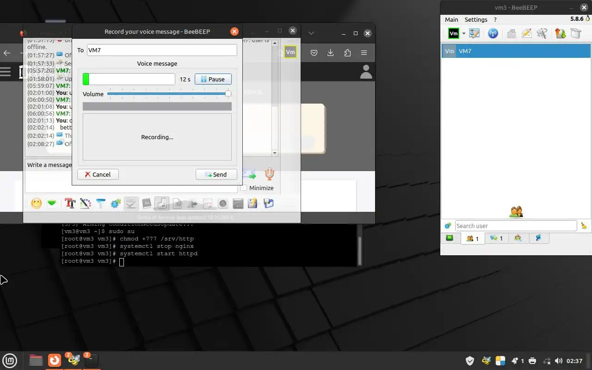
Task: Click the terminal icon in taskbar
Action: point(91,360)
